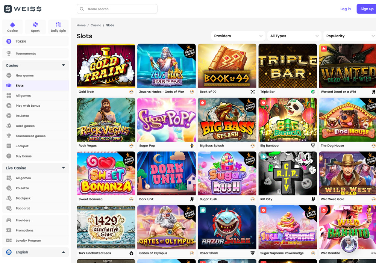This screenshot has width=376, height=263.
Task: Open the Loyalty Program page link
Action: tap(35, 240)
